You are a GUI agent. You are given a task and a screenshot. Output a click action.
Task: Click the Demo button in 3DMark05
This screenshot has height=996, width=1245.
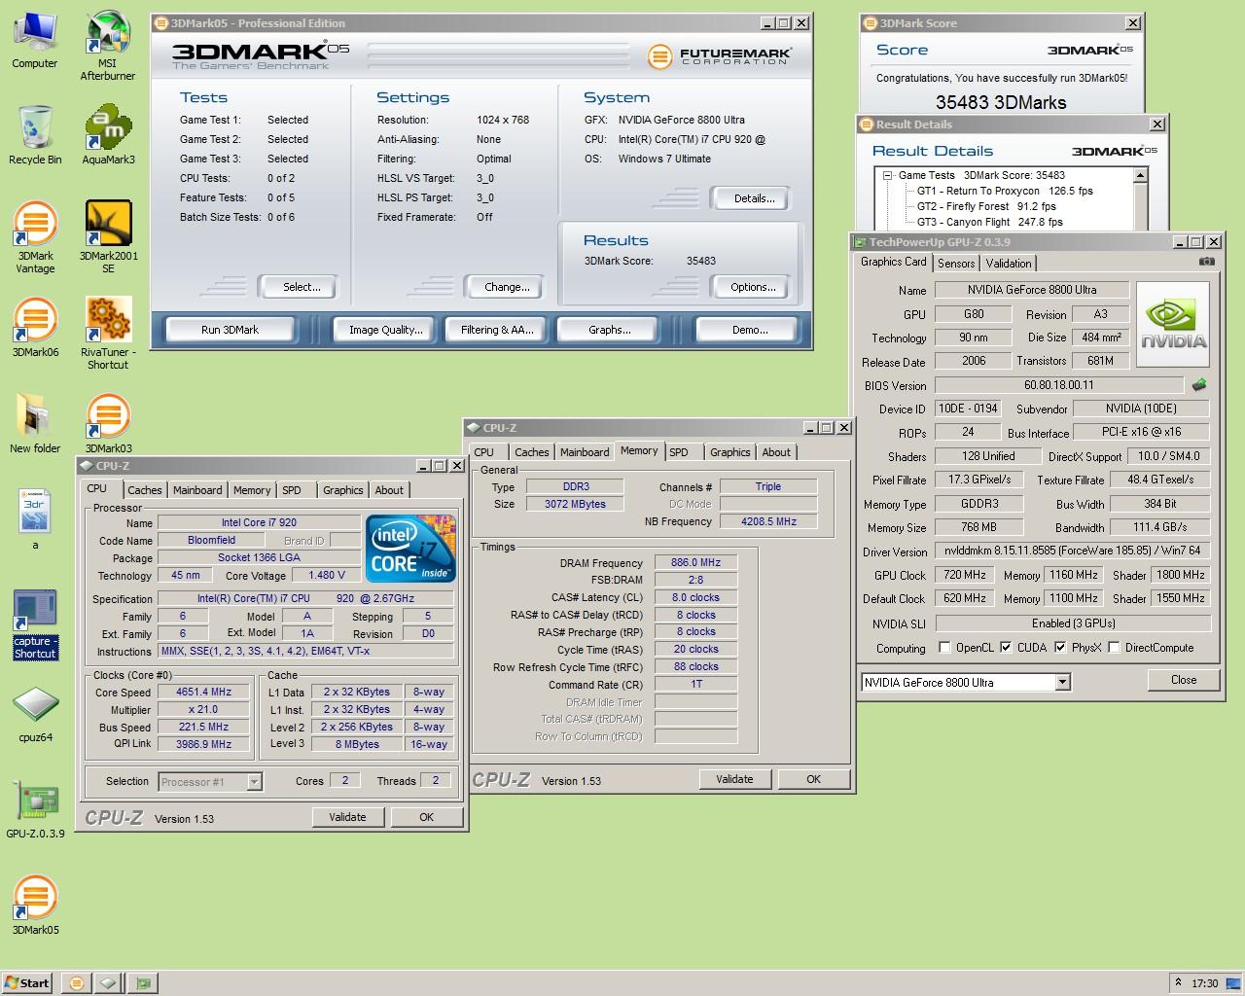[x=751, y=330]
